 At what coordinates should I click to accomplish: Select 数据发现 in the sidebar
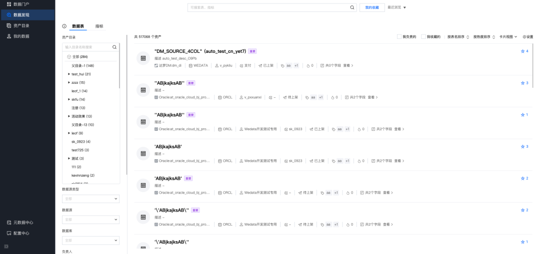27,15
